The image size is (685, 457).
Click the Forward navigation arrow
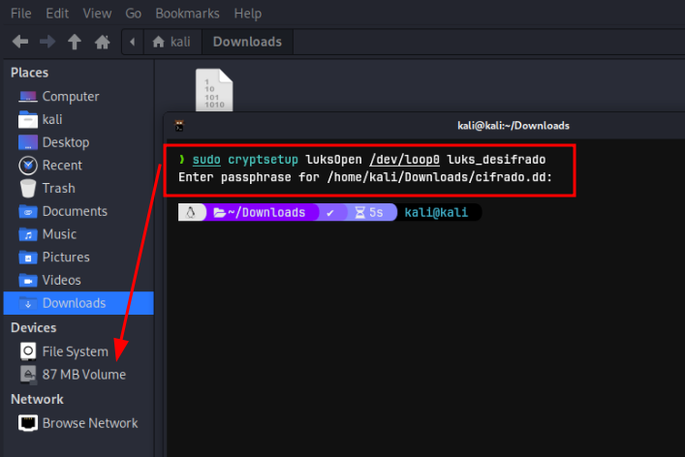pyautogui.click(x=47, y=42)
